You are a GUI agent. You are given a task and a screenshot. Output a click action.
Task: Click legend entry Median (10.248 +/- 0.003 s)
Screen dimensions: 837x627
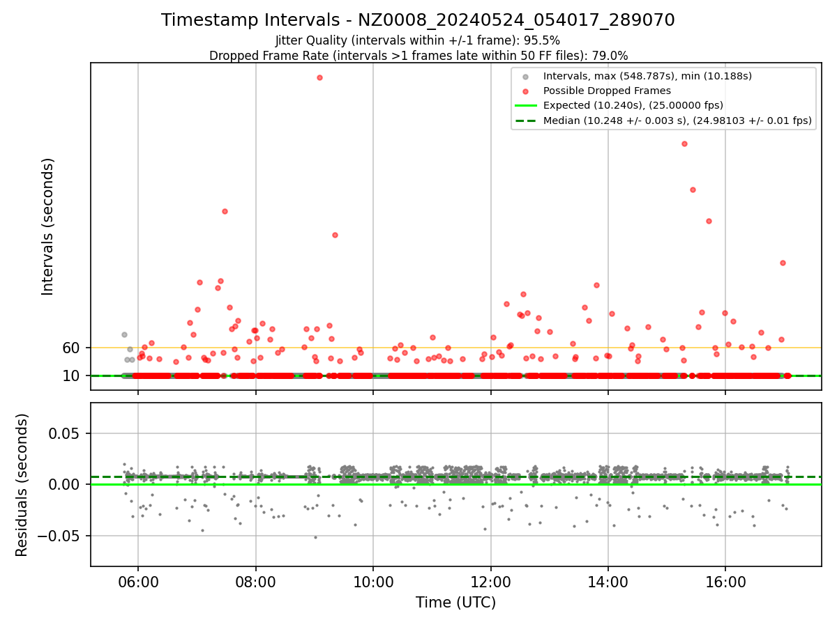coord(677,121)
